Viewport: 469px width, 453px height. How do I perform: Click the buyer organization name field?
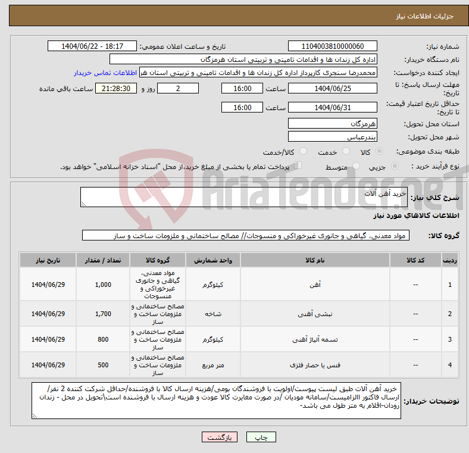pyautogui.click(x=243, y=60)
